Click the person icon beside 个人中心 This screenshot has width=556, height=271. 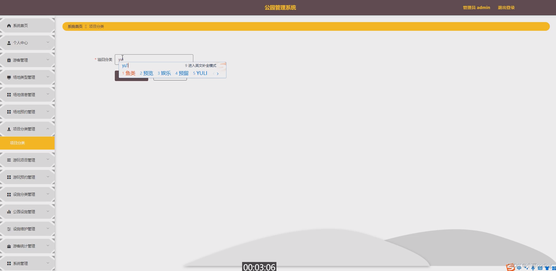[9, 43]
